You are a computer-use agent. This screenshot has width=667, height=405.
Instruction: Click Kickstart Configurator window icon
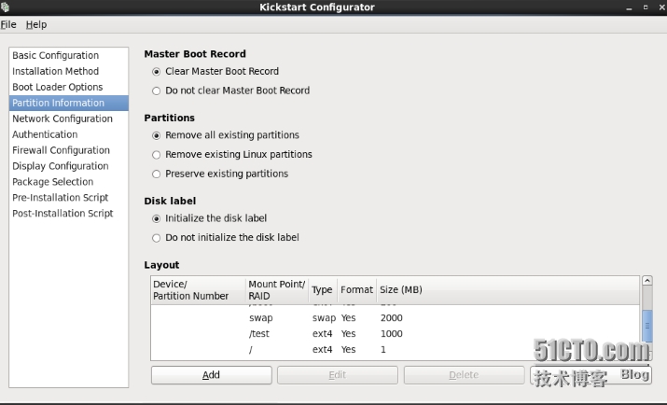(x=5, y=7)
